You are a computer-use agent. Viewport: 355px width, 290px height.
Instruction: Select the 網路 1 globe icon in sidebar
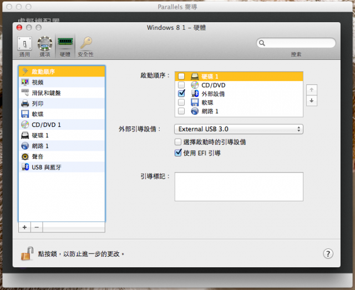pyautogui.click(x=25, y=146)
